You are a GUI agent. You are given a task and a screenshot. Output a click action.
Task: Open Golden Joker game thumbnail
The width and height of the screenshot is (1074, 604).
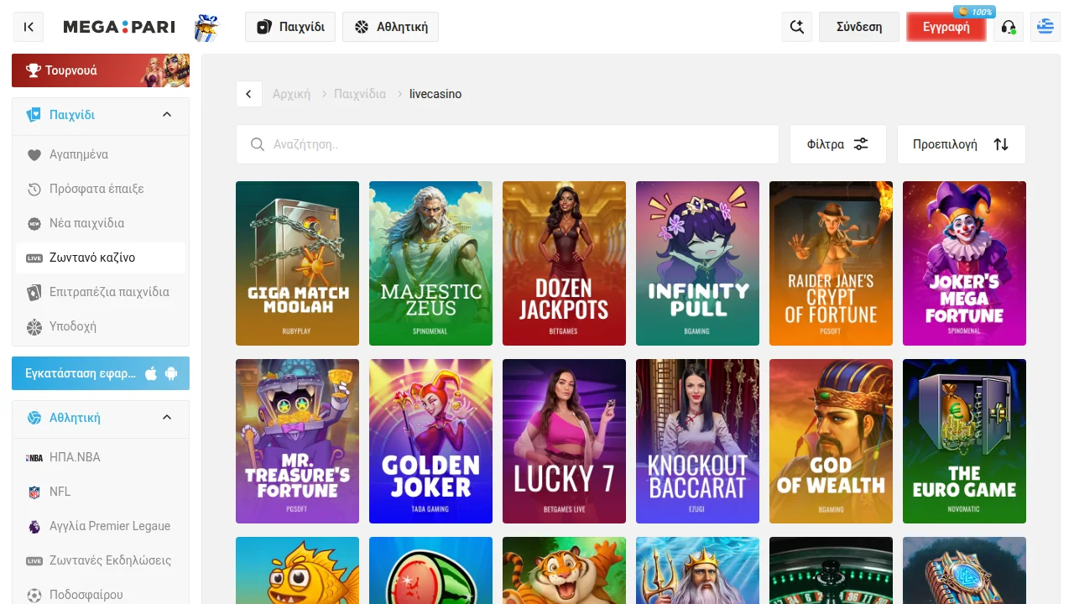point(430,441)
